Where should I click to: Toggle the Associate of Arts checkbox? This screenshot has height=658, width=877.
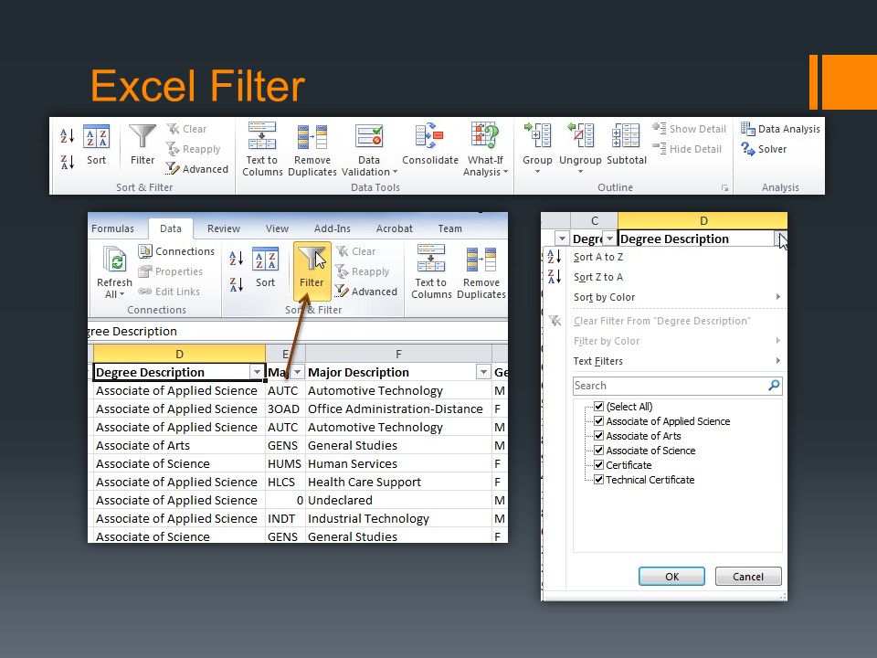(x=598, y=435)
